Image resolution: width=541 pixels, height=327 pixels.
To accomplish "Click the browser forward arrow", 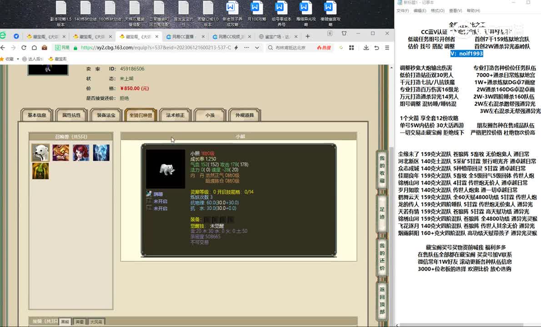I will pyautogui.click(x=13, y=48).
